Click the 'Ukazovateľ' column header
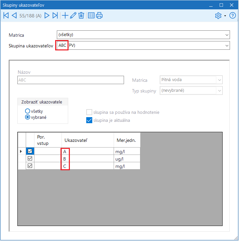Viewport: 239px width, 241px height. [88, 140]
